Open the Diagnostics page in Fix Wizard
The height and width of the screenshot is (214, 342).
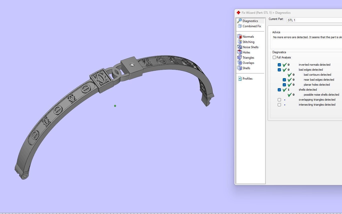pyautogui.click(x=250, y=21)
